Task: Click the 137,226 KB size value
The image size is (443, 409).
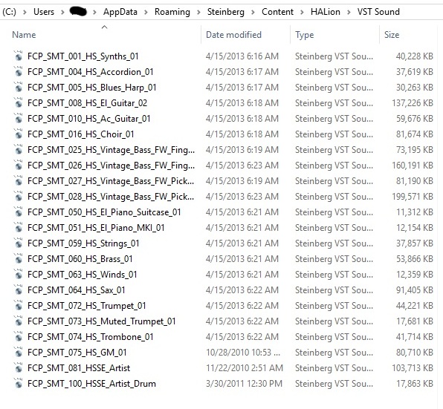Action: click(413, 103)
